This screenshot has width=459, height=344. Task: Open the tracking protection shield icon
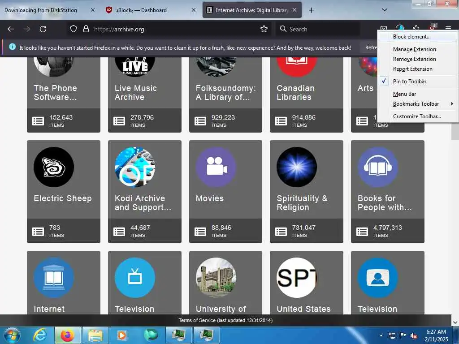tap(74, 29)
